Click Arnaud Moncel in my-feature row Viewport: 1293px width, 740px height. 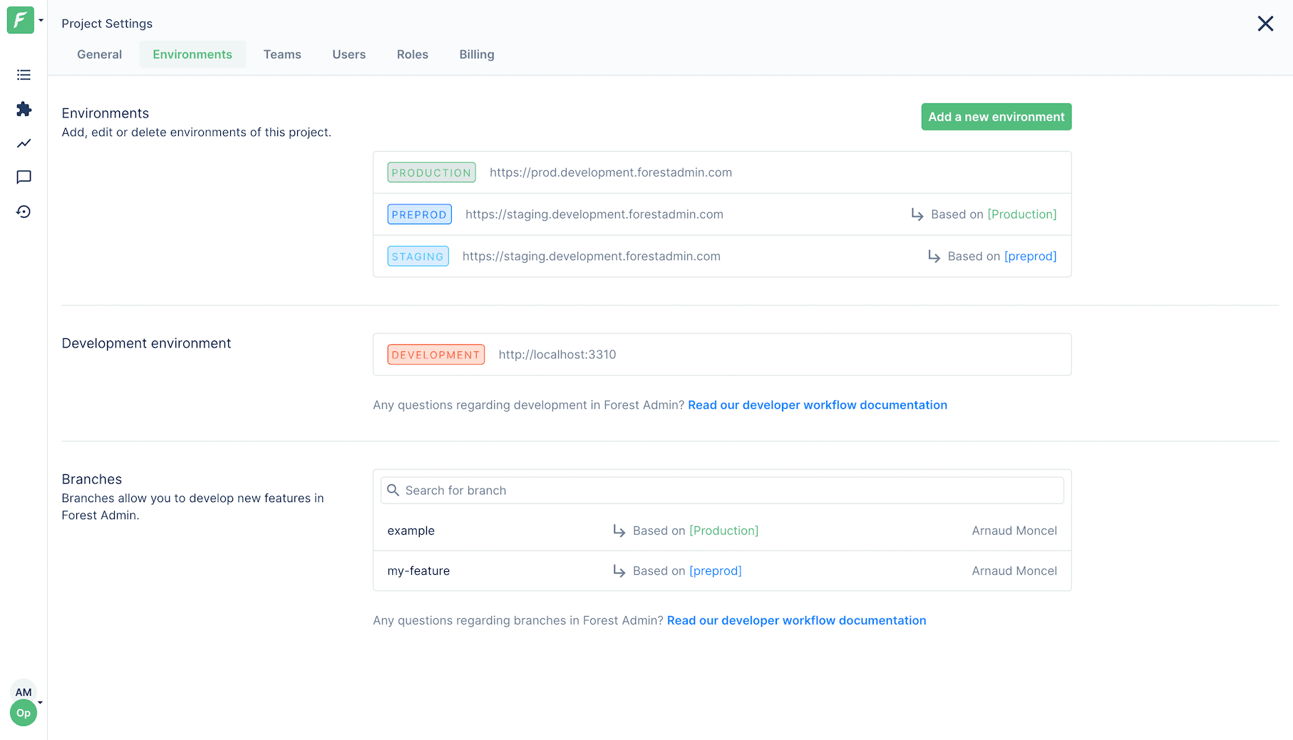point(1014,571)
